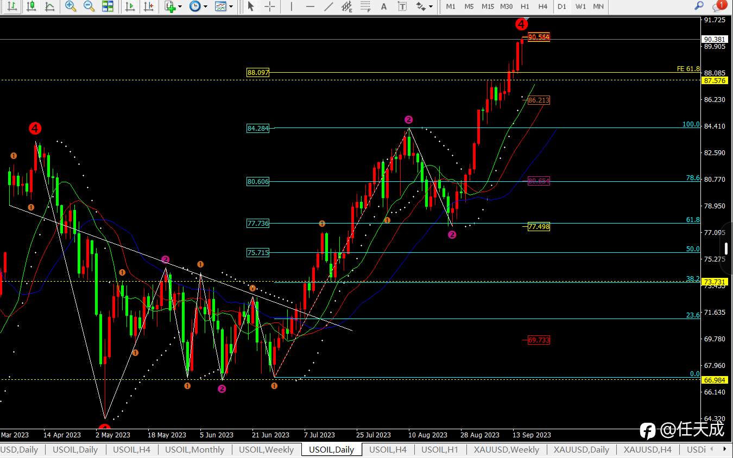This screenshot has width=733, height=458.
Task: Set timeframe to M1
Action: pos(451,7)
